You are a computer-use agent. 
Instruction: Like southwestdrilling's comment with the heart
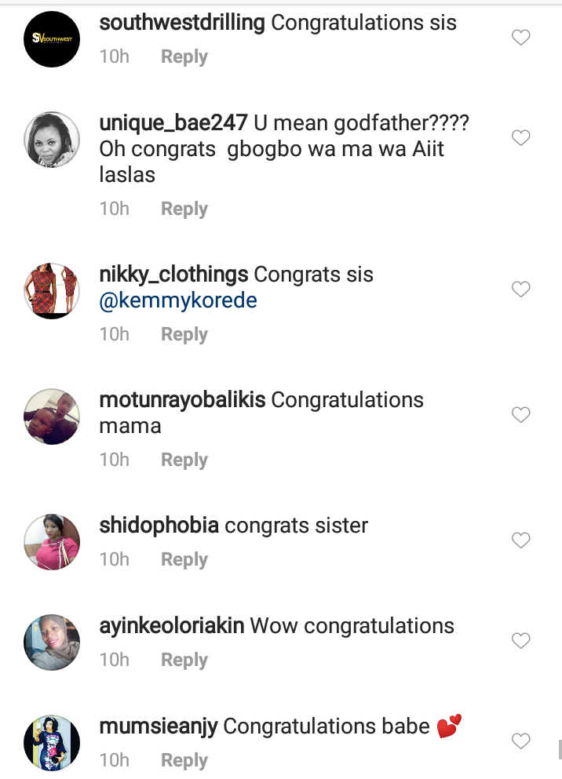point(521,38)
